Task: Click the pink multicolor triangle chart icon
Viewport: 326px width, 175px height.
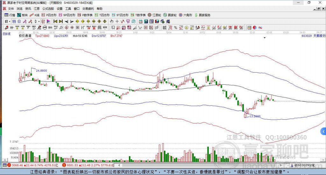Action: (x=48, y=21)
